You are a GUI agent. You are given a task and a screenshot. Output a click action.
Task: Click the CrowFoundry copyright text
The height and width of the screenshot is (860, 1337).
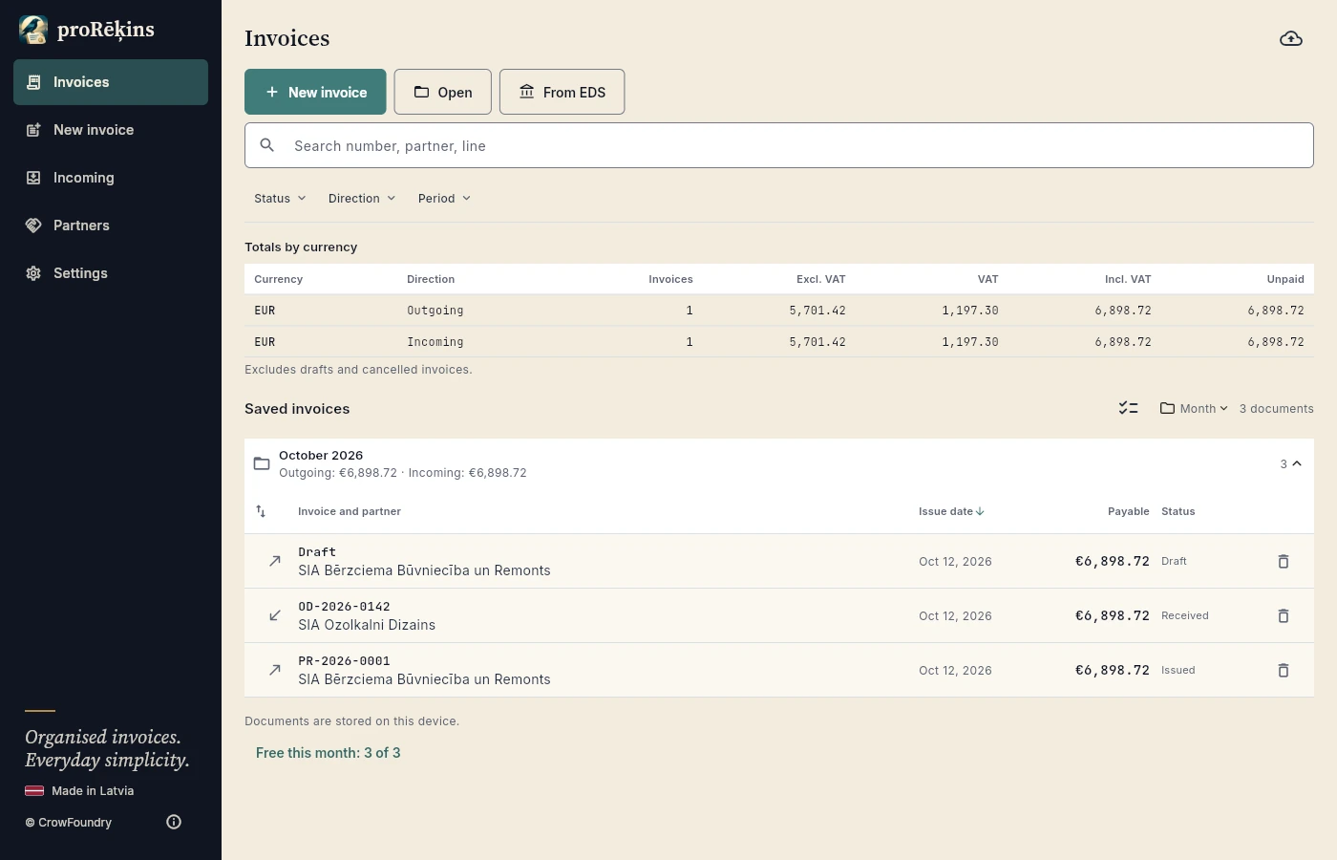tap(69, 822)
